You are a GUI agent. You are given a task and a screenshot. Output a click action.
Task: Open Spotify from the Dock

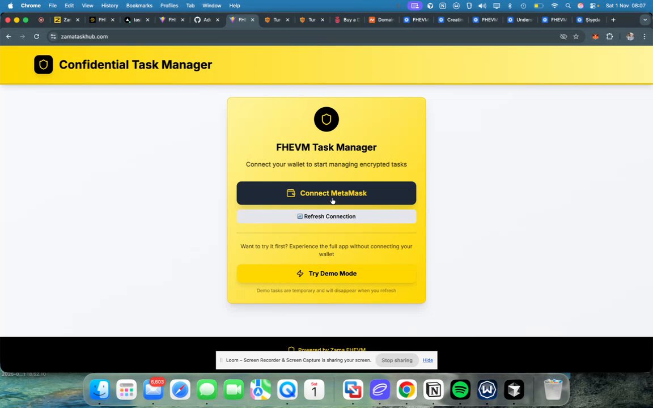tap(460, 390)
